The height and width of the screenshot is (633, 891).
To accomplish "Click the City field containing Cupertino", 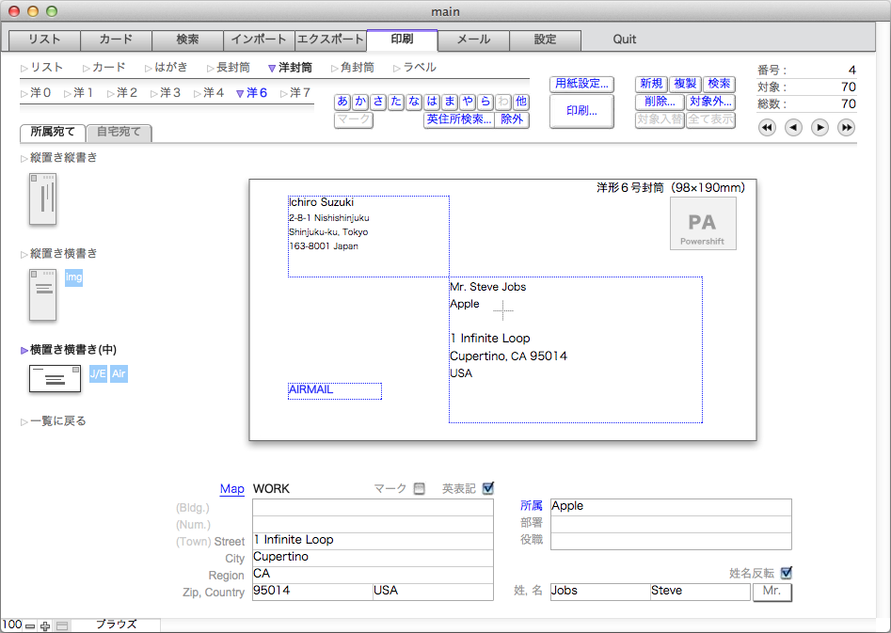I will (372, 557).
